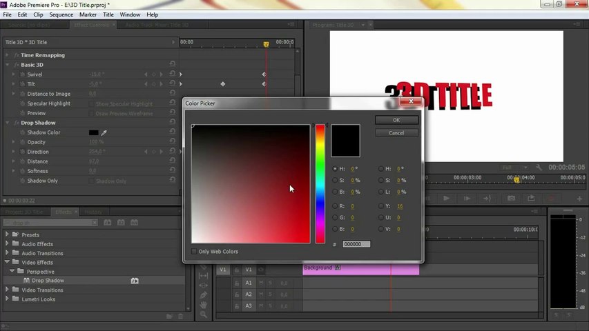Select the HSL Lightness radio button
This screenshot has width=589, height=331.
(381, 192)
